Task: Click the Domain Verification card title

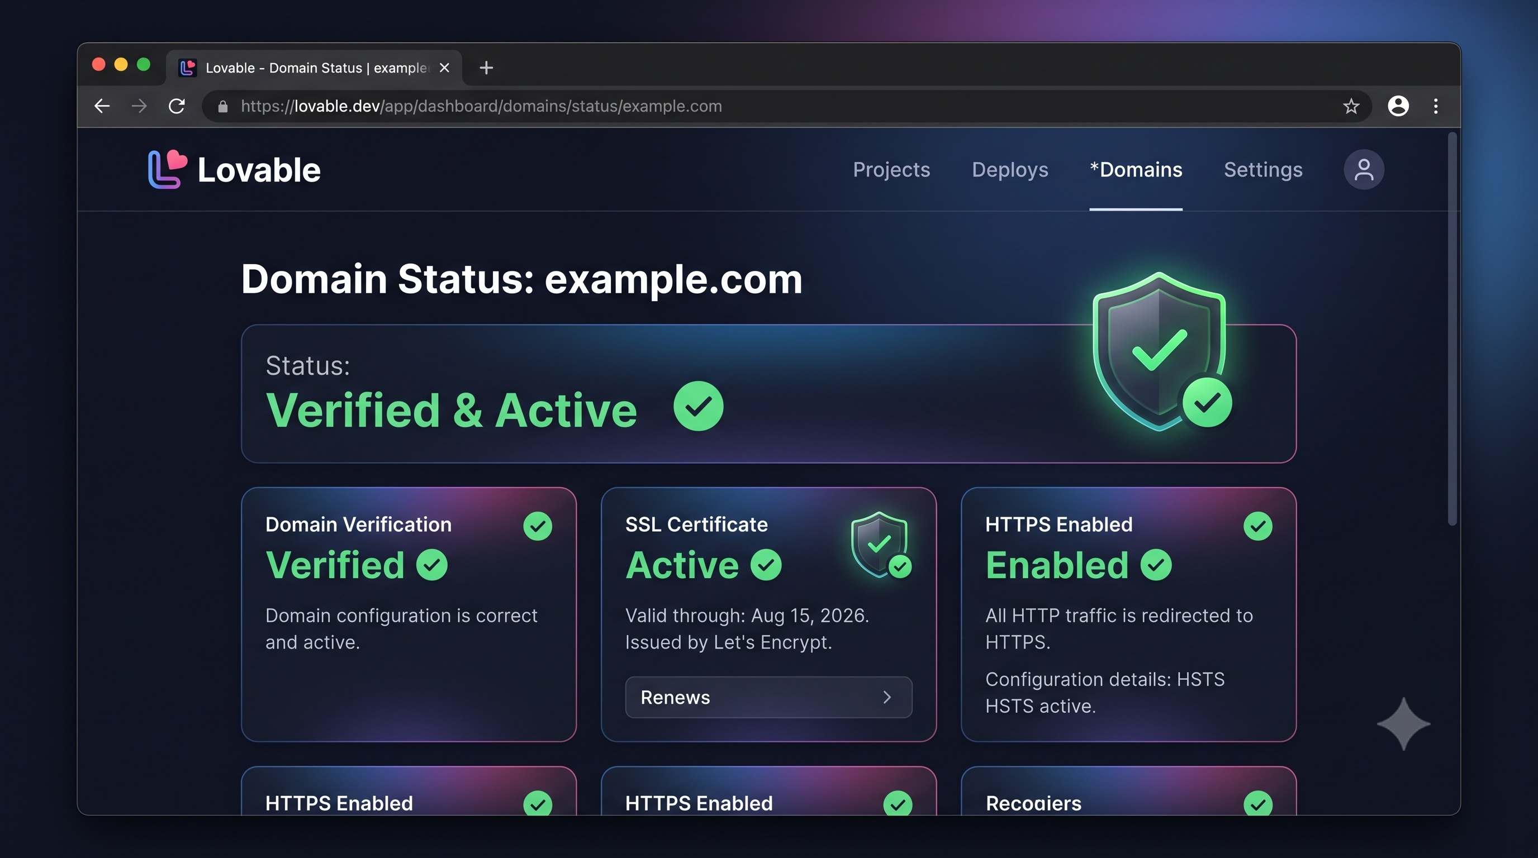Action: click(x=358, y=525)
